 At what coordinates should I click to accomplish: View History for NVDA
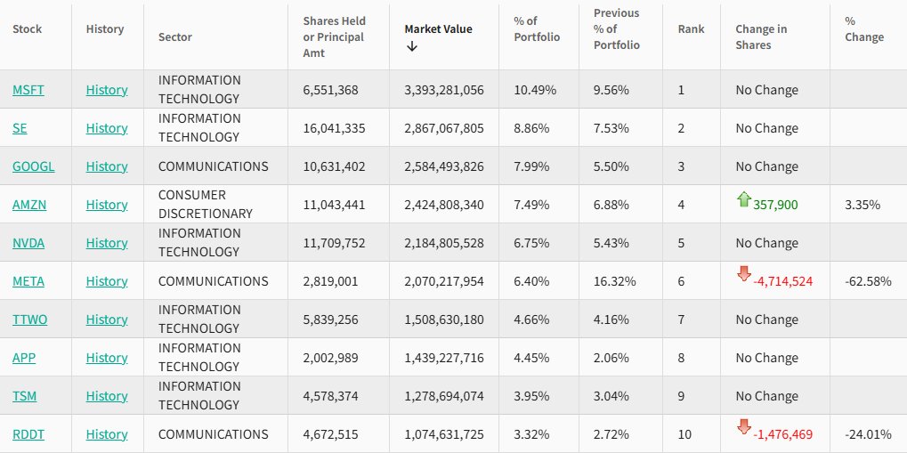(107, 243)
